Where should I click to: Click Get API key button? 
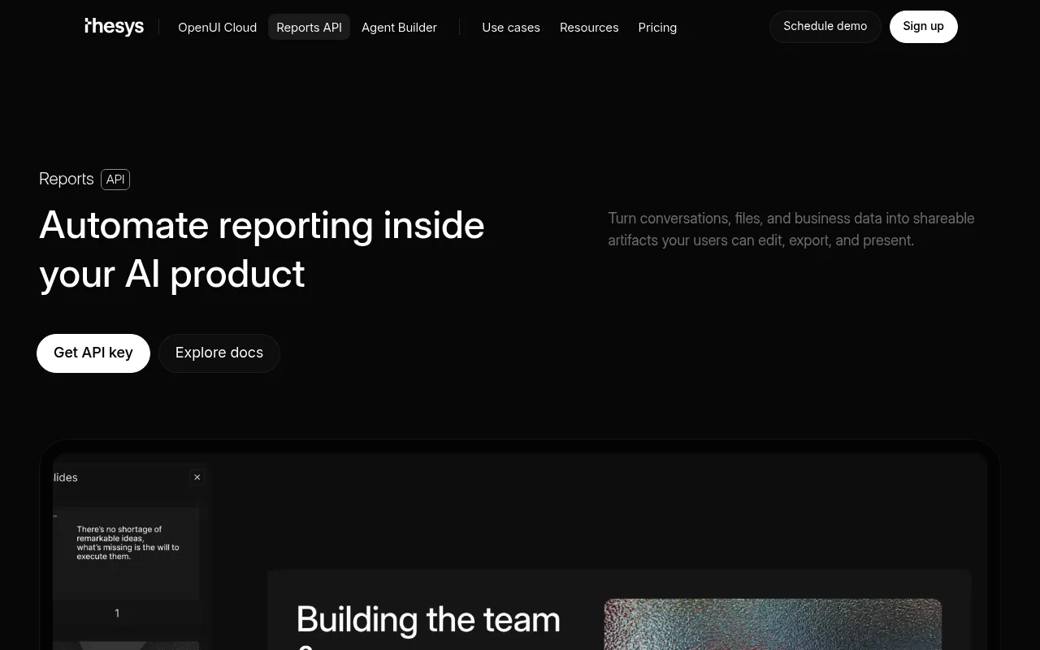[x=93, y=353]
